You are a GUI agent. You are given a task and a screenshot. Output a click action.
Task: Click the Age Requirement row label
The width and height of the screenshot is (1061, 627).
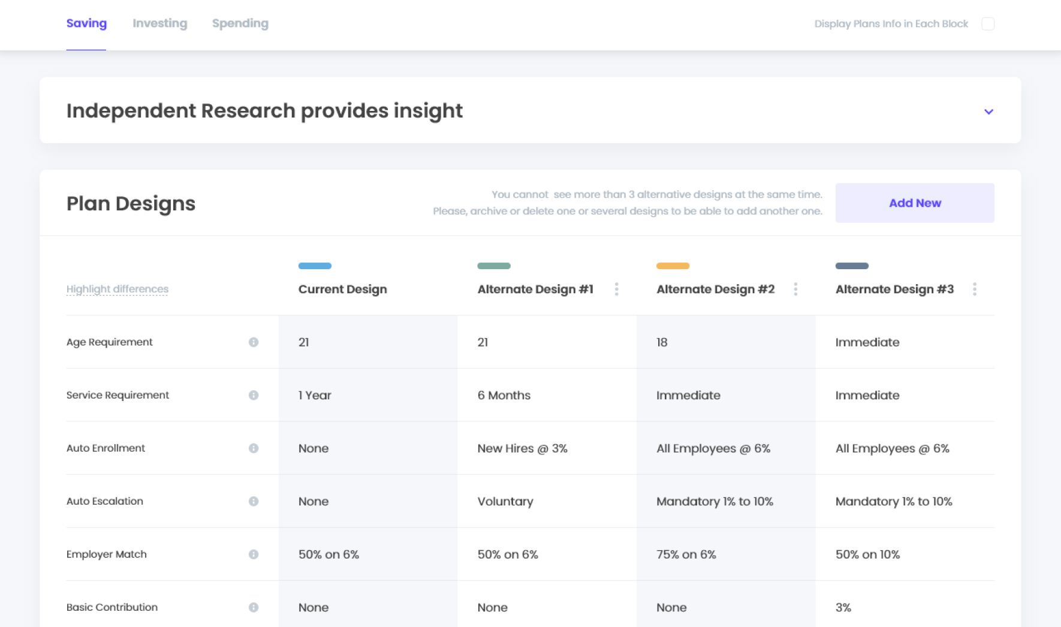[110, 342]
